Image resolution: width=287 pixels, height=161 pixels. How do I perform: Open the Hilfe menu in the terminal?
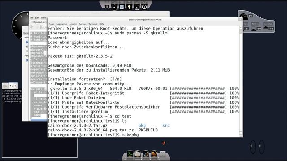pos(102,24)
